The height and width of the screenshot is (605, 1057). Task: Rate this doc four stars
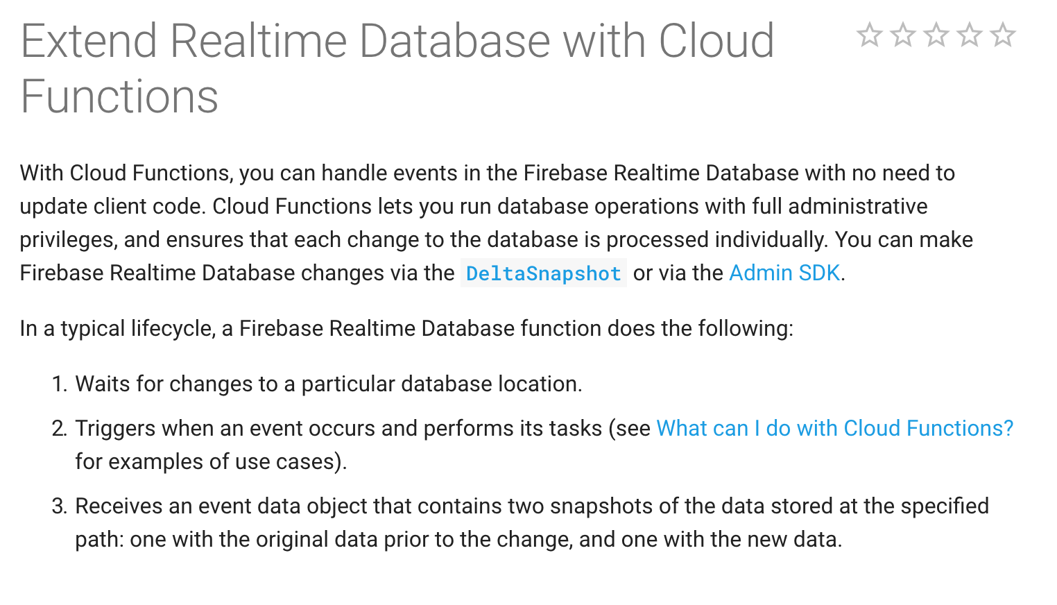pos(969,35)
